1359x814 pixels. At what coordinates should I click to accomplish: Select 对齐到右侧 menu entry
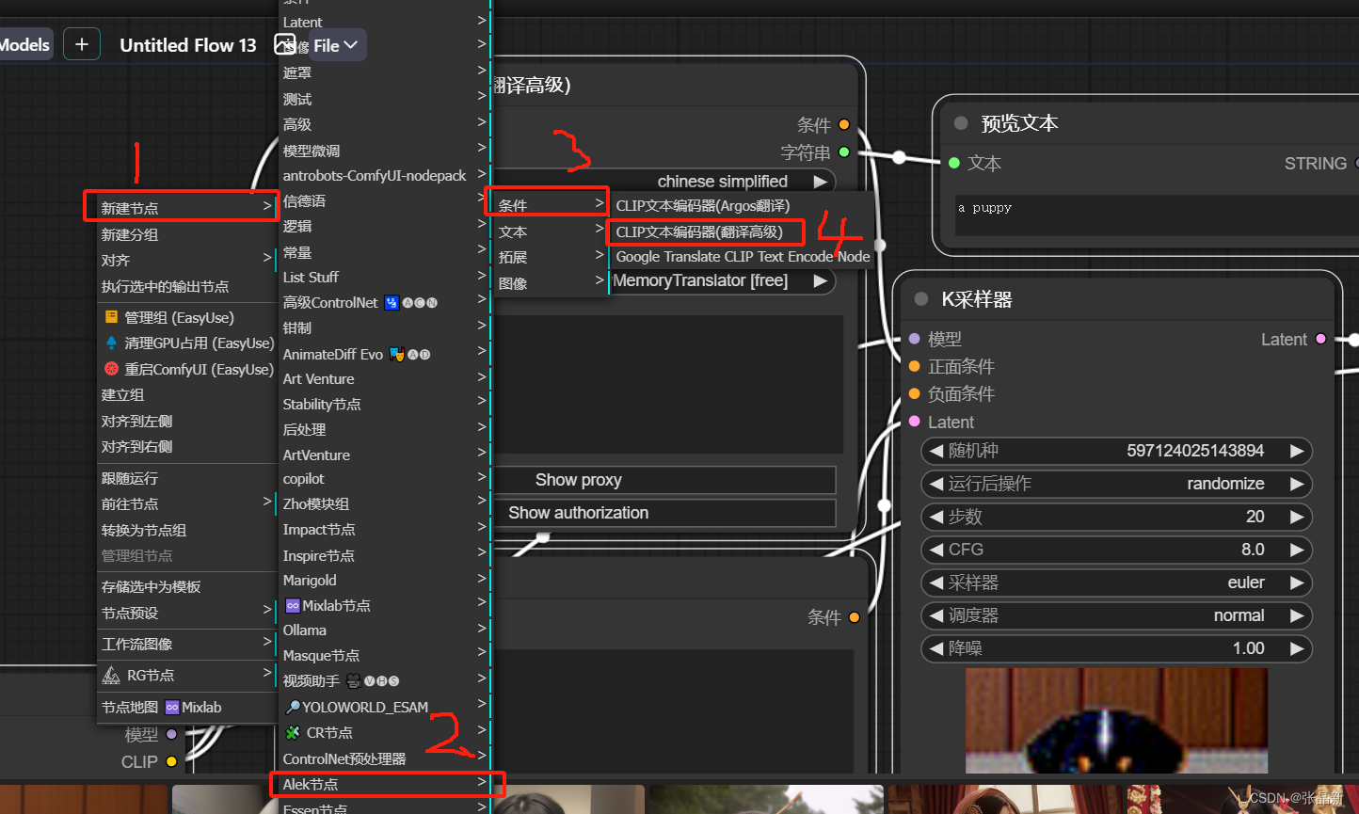click(x=186, y=446)
